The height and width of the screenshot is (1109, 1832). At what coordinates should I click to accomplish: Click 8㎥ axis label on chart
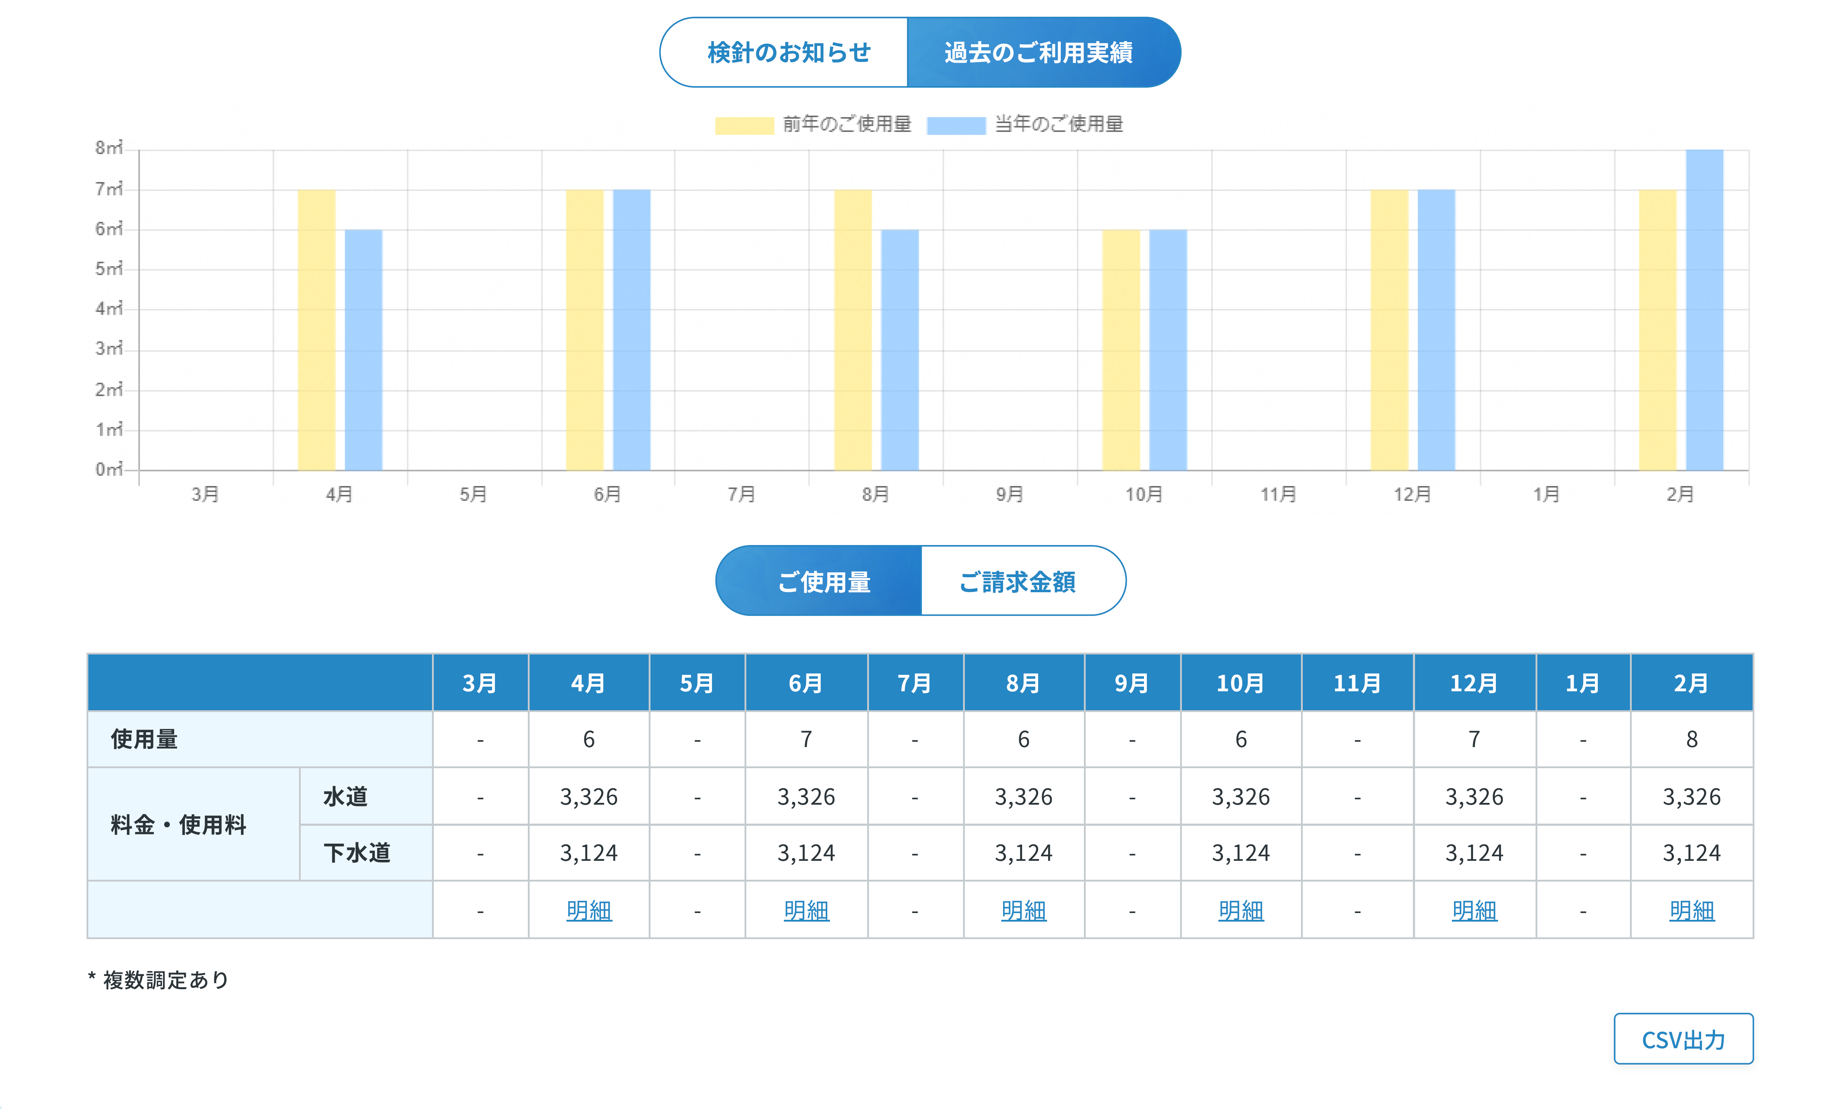109,148
